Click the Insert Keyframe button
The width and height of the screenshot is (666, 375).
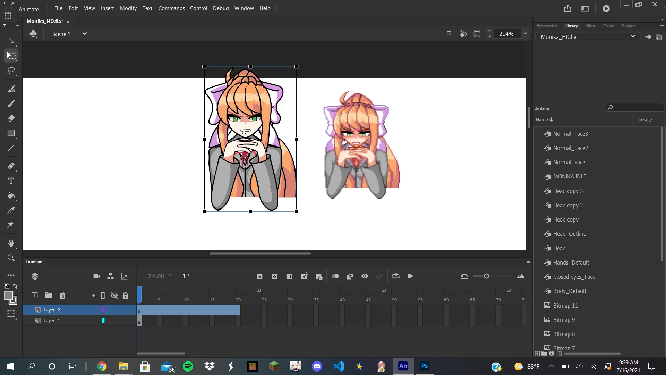[x=259, y=276]
